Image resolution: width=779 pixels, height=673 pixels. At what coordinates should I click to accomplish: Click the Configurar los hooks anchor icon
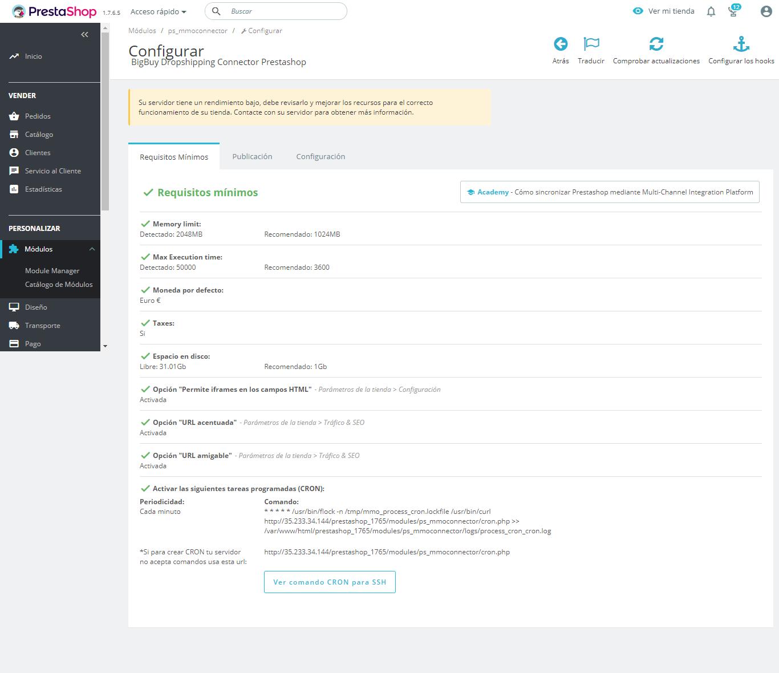tap(741, 44)
